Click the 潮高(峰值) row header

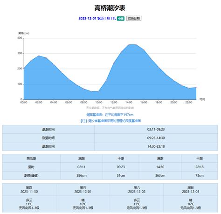tap(31, 175)
